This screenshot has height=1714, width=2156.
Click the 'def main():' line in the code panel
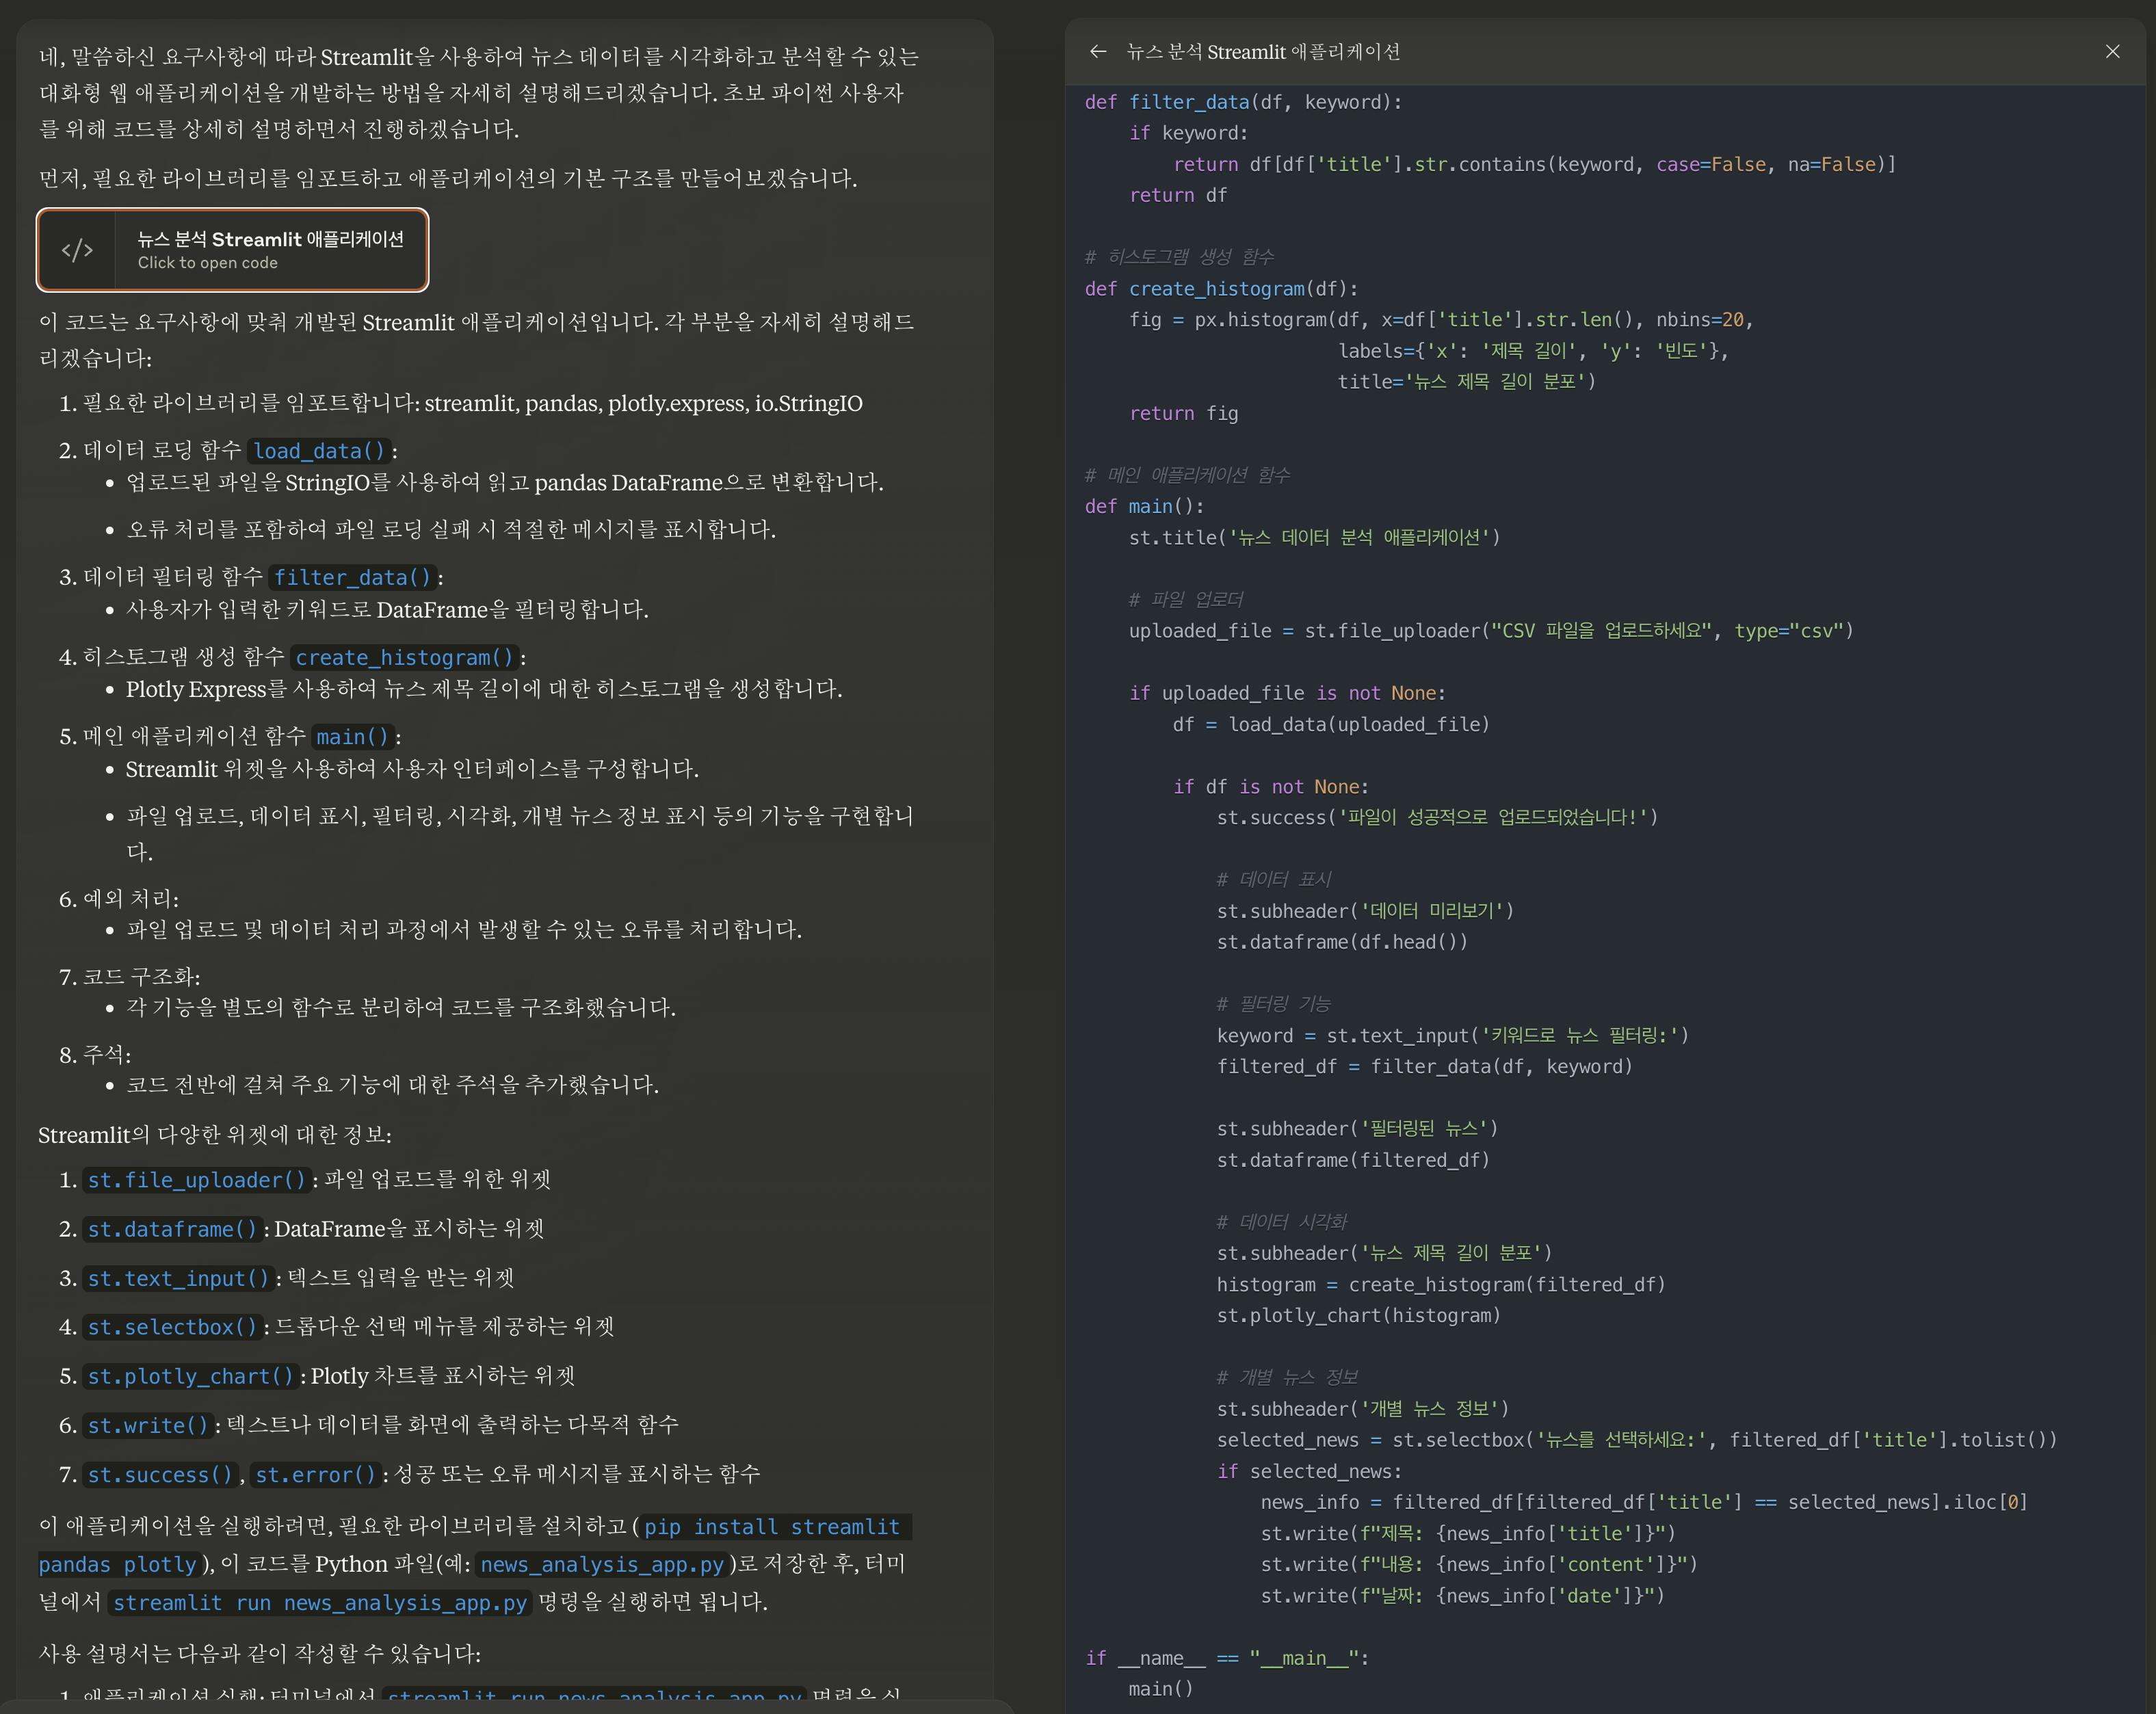point(1144,506)
